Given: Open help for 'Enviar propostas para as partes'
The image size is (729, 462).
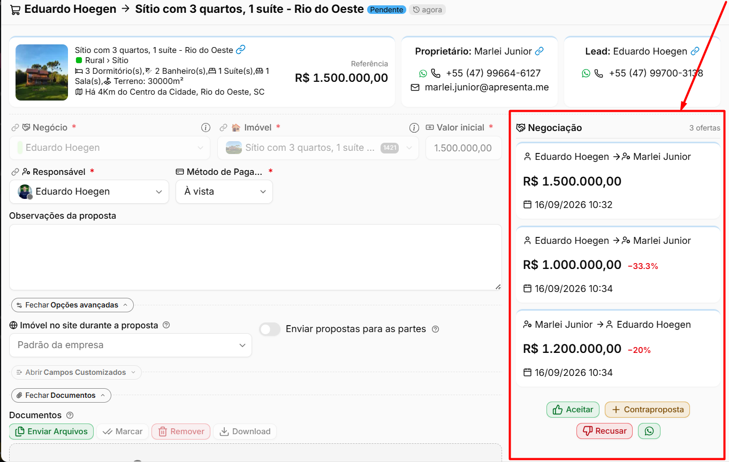Looking at the screenshot, I should click(x=435, y=329).
